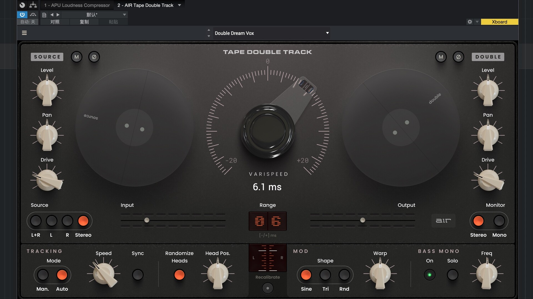533x299 pixels.
Task: Click the gear settings icon
Action: (470, 22)
